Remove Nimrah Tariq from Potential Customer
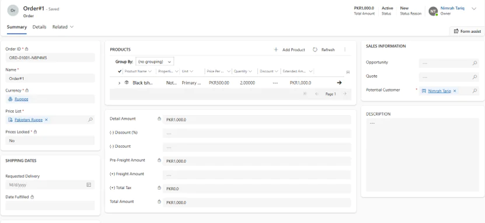Image resolution: width=485 pixels, height=223 pixels. (x=455, y=91)
